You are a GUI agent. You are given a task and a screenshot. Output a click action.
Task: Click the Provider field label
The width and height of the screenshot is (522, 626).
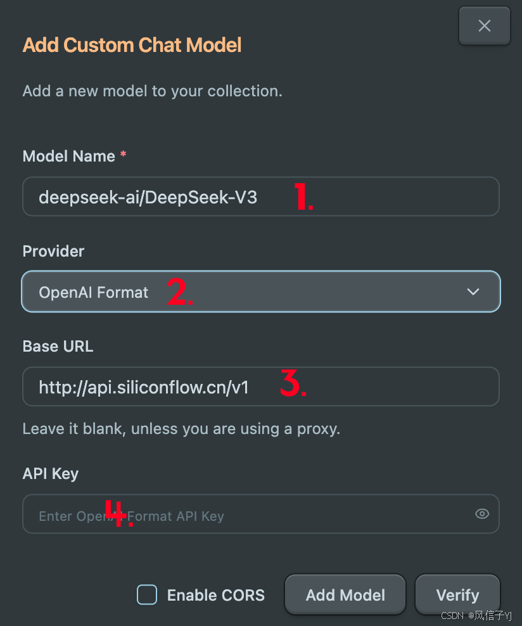53,251
